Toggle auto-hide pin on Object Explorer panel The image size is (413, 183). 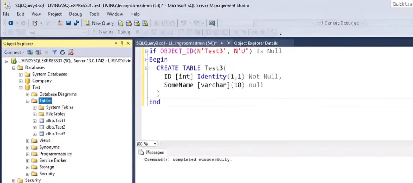pyautogui.click(x=122, y=43)
